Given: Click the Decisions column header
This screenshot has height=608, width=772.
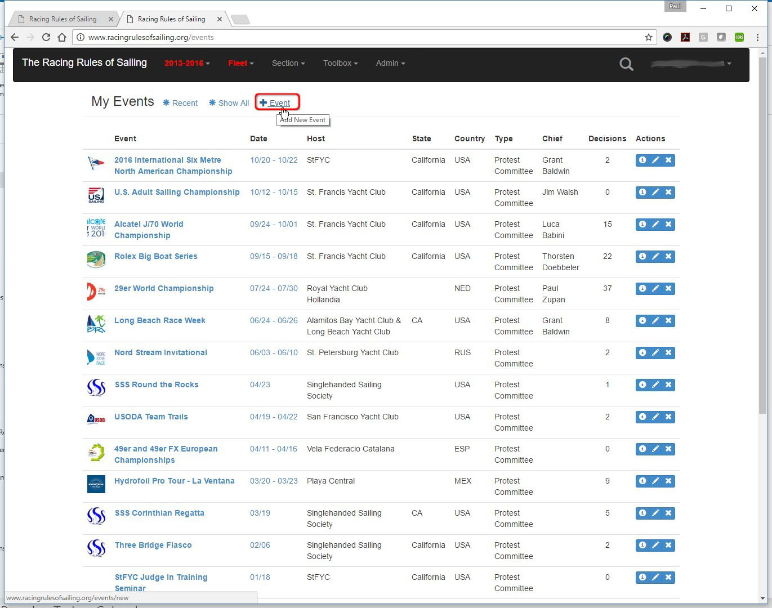Looking at the screenshot, I should 607,138.
